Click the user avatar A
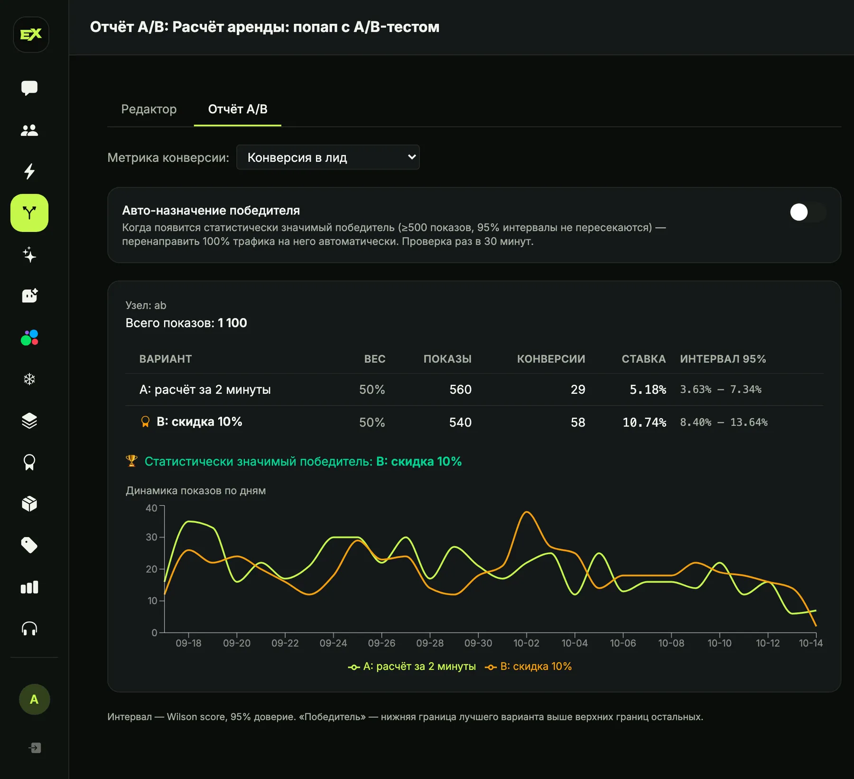The image size is (854, 779). pos(34,699)
